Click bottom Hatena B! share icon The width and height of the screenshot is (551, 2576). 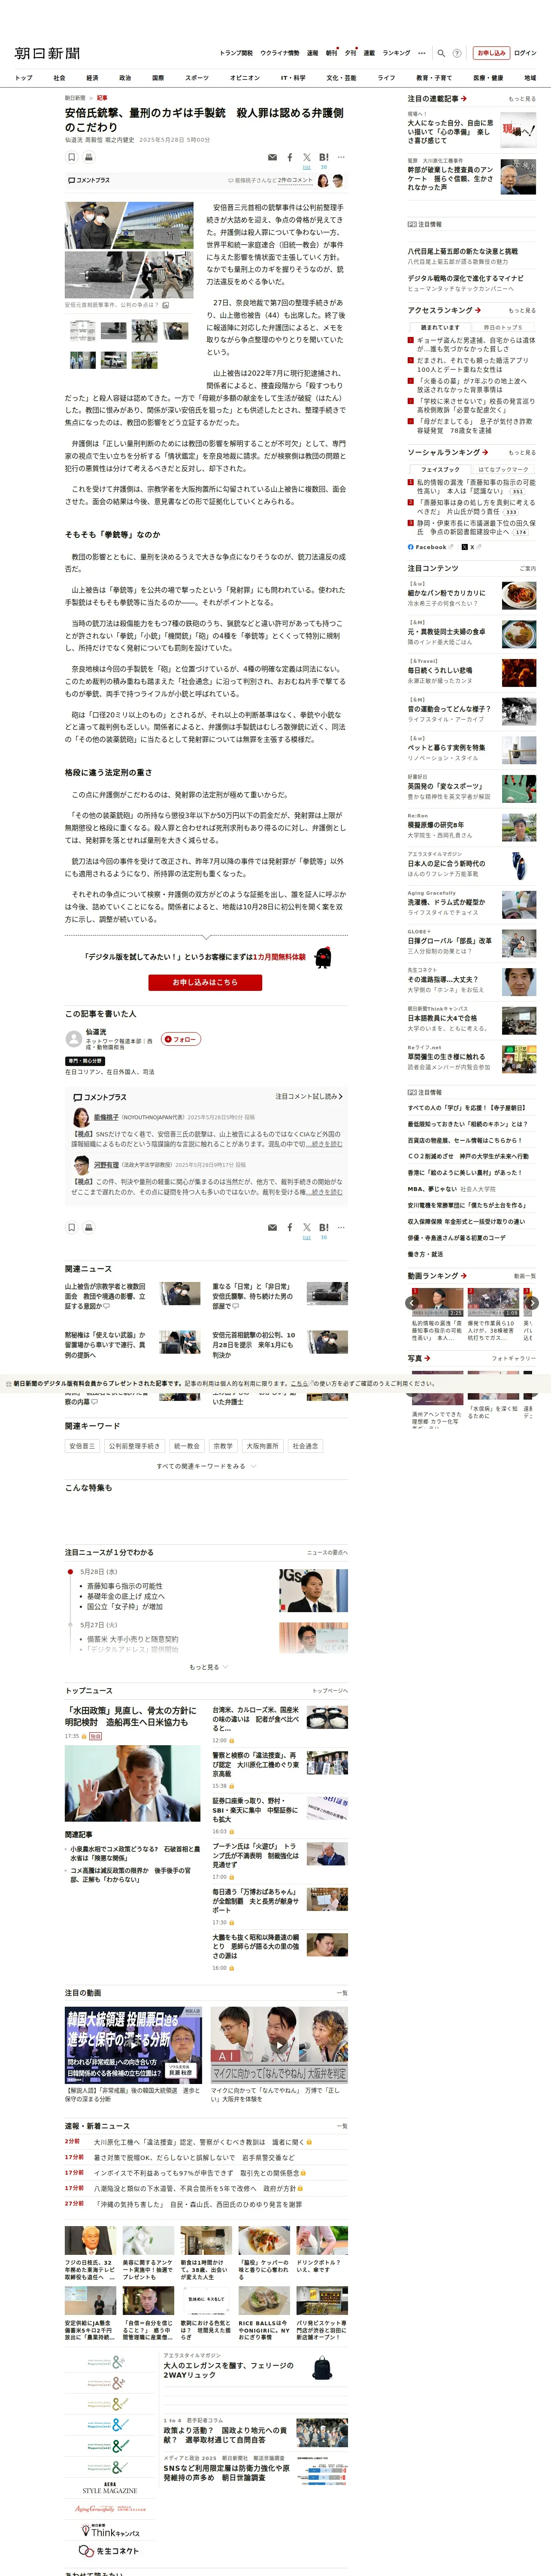tap(324, 1227)
